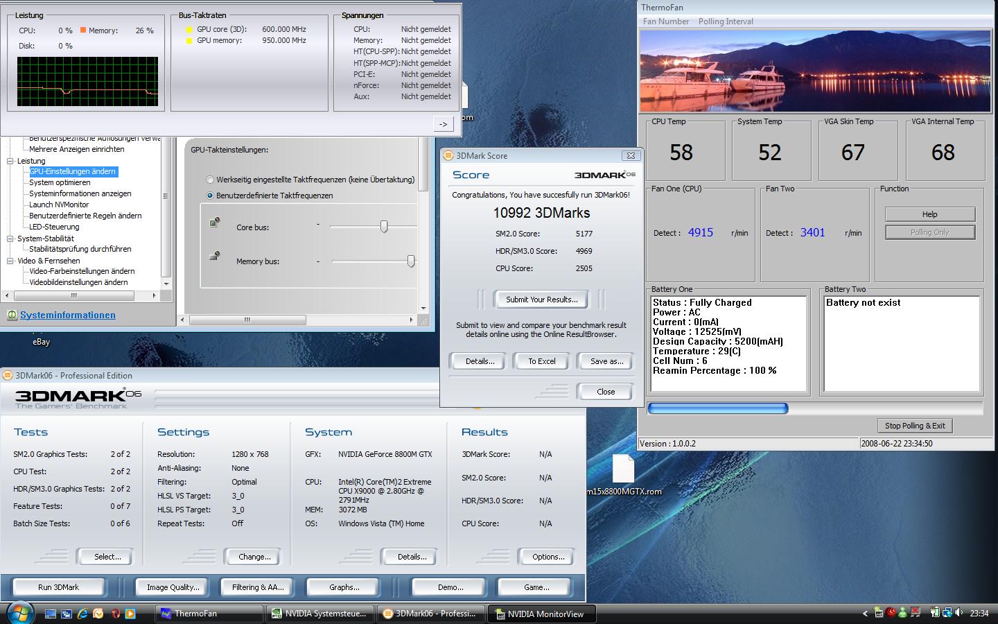The height and width of the screenshot is (624, 998).
Task: Collapse the Leistung tree node
Action: 10,161
